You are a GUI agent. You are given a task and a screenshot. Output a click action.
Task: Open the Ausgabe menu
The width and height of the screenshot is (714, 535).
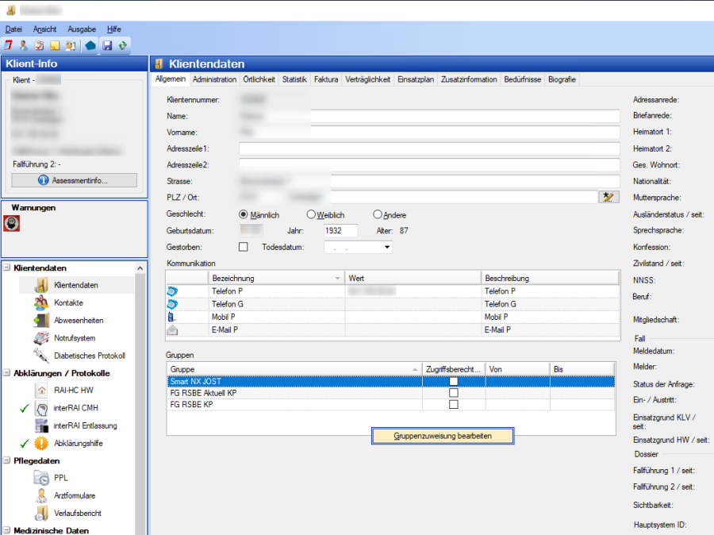point(82,29)
